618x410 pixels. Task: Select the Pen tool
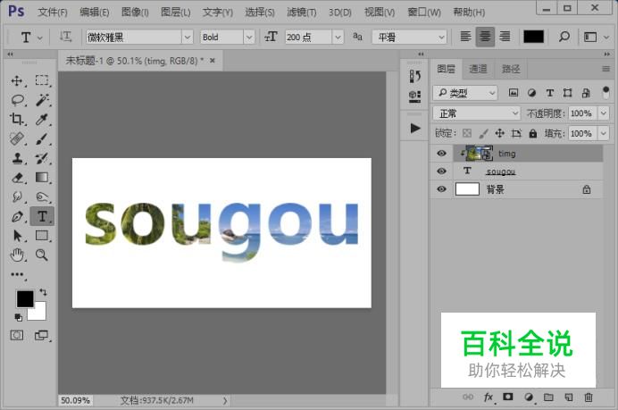click(17, 216)
